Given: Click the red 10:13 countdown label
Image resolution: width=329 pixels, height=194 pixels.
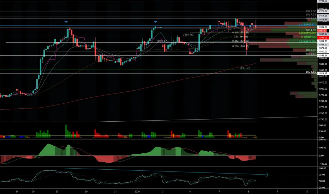Looking at the screenshot, I should [x=322, y=31].
